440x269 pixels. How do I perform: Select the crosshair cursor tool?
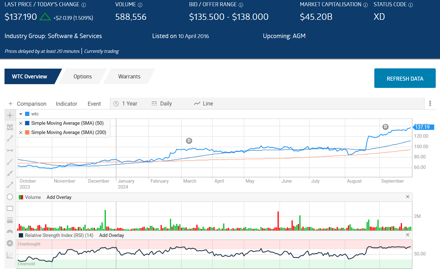coord(10,115)
